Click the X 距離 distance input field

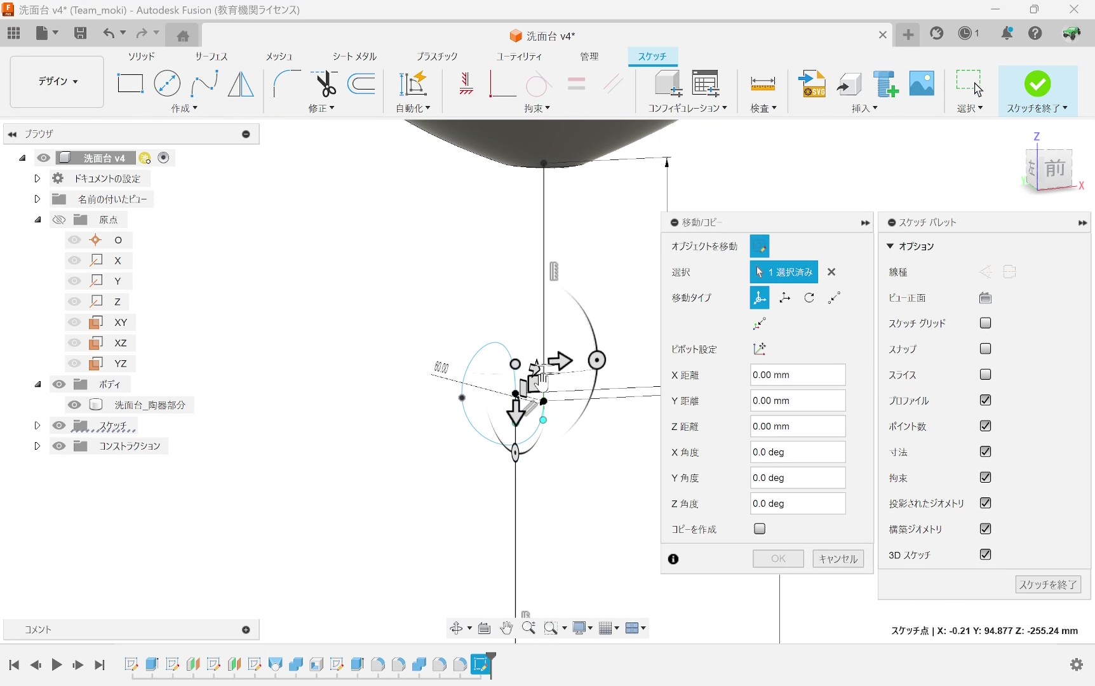(x=798, y=375)
